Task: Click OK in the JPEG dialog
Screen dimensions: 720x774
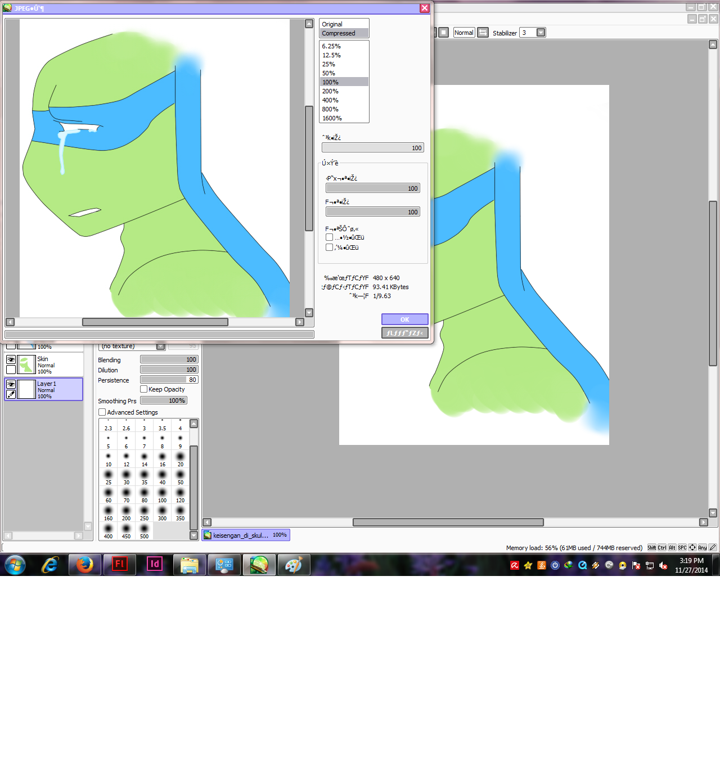Action: [x=405, y=319]
